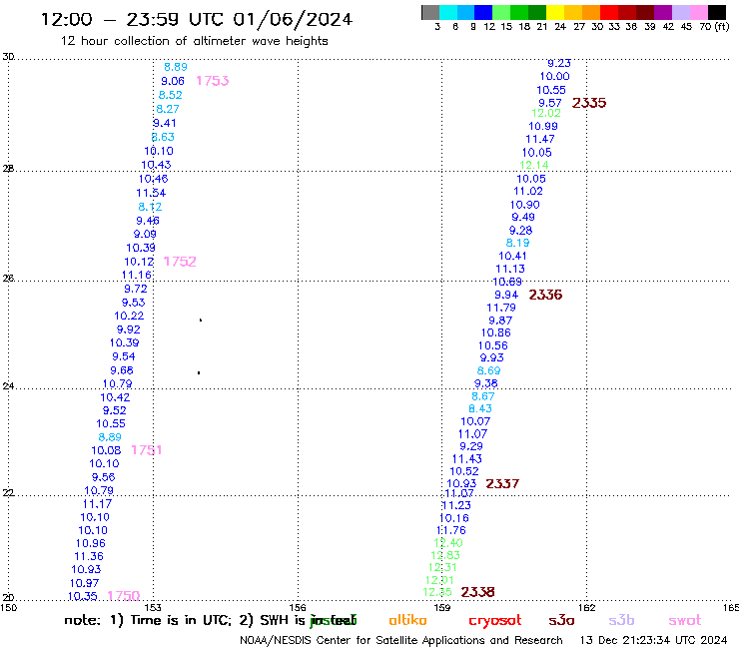Click longitude axis label 162
739x649 pixels.
point(586,607)
